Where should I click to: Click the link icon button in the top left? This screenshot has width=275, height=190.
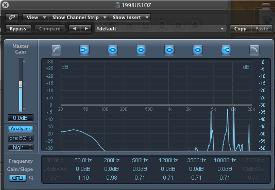tap(12, 17)
